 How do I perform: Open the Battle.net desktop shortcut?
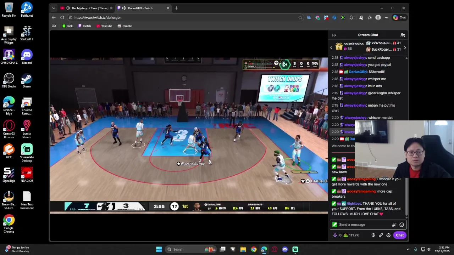pyautogui.click(x=27, y=10)
